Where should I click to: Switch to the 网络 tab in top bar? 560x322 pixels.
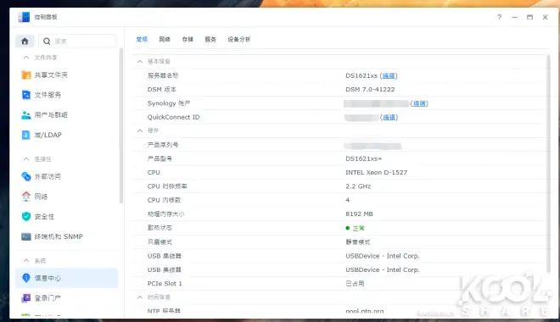tap(165, 39)
